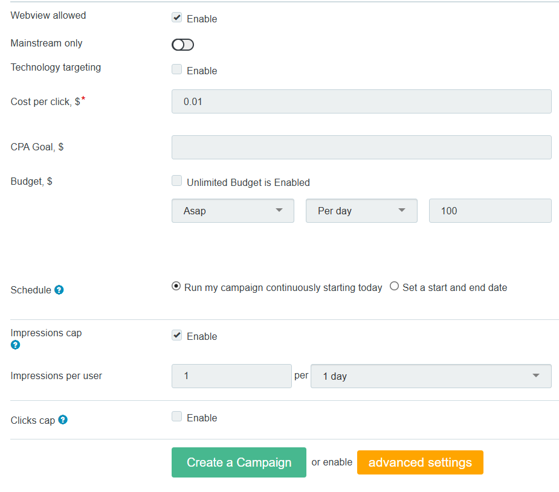Check the Unlimited Budget is Enabled box
The image size is (559, 492).
177,181
